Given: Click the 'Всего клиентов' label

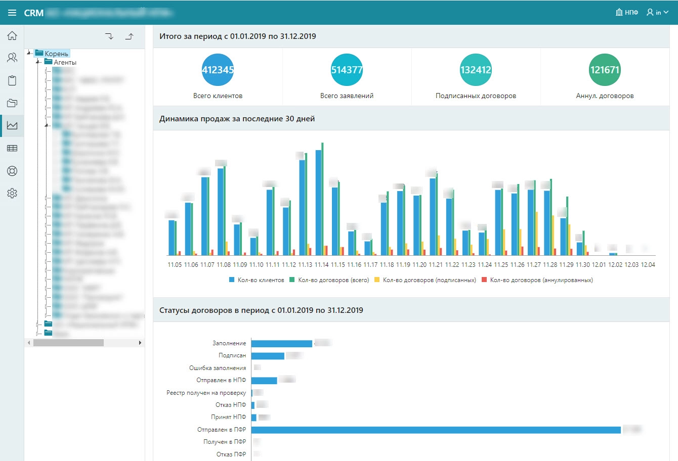Looking at the screenshot, I should (x=218, y=96).
